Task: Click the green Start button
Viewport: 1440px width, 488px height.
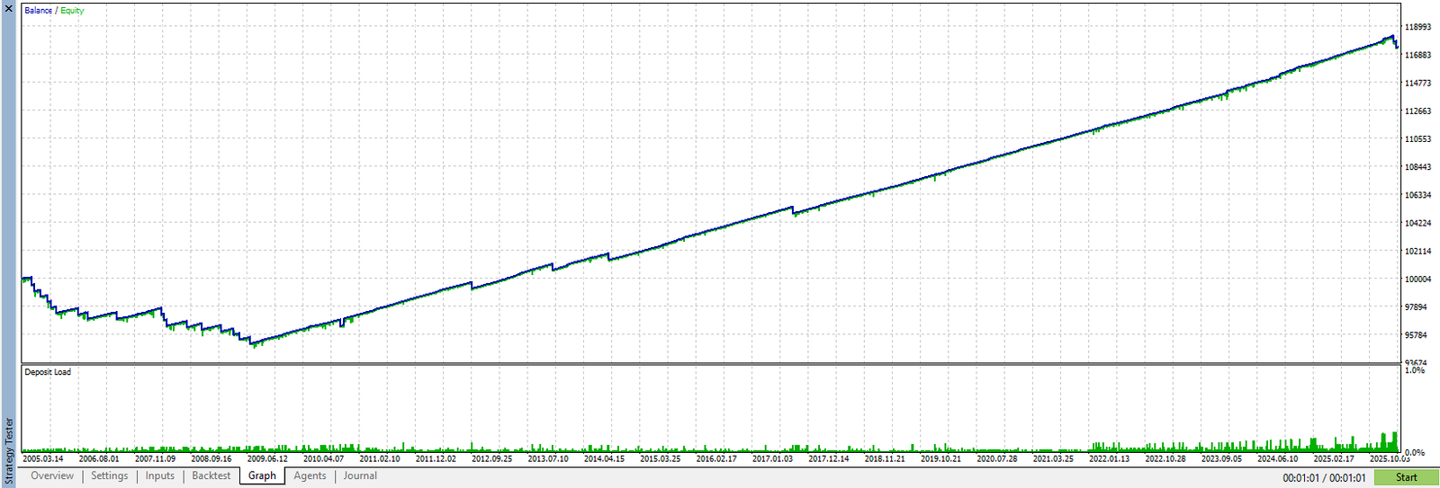Action: tap(1406, 478)
